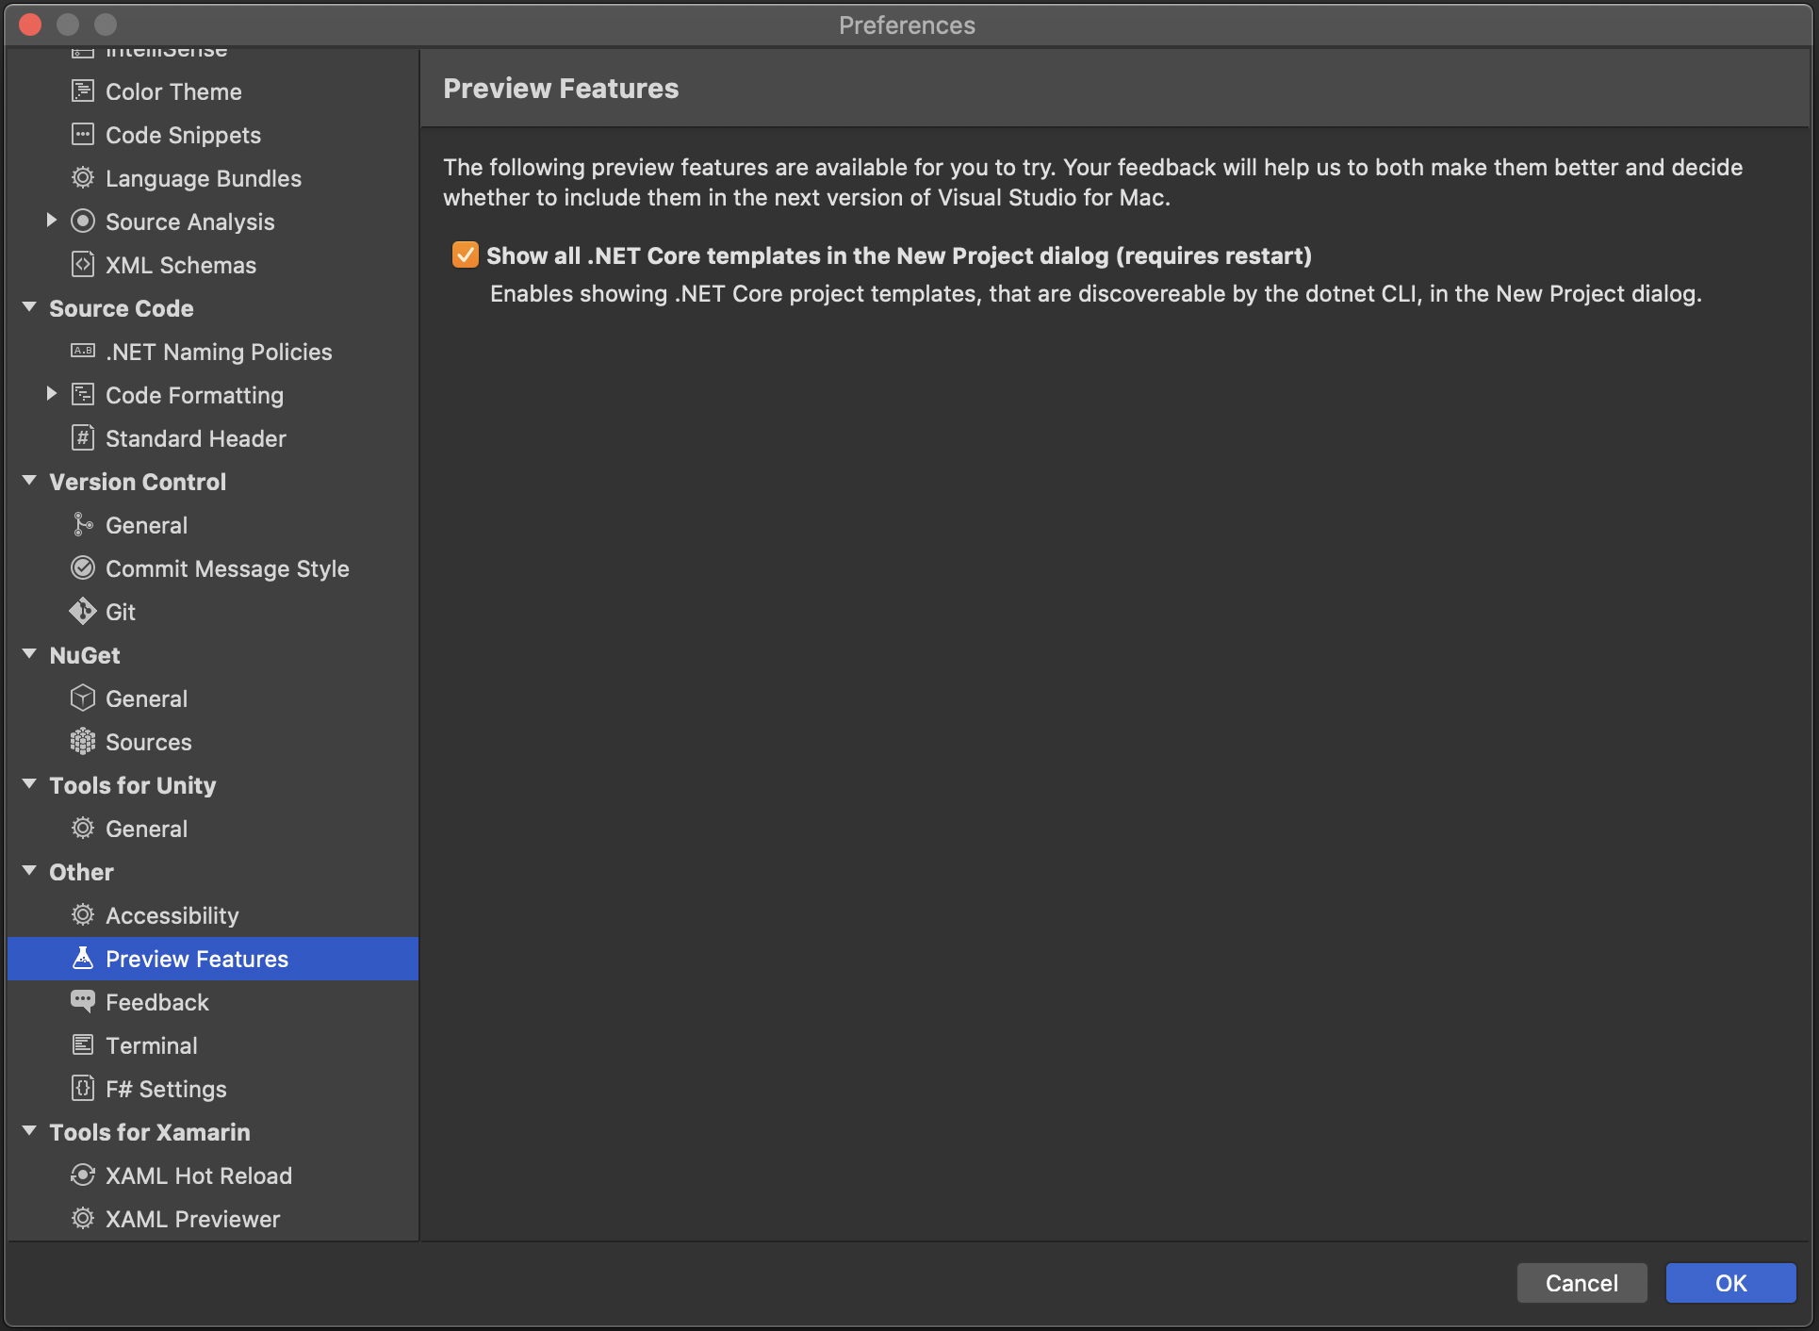Click the XML Schemas settings icon

tap(82, 264)
